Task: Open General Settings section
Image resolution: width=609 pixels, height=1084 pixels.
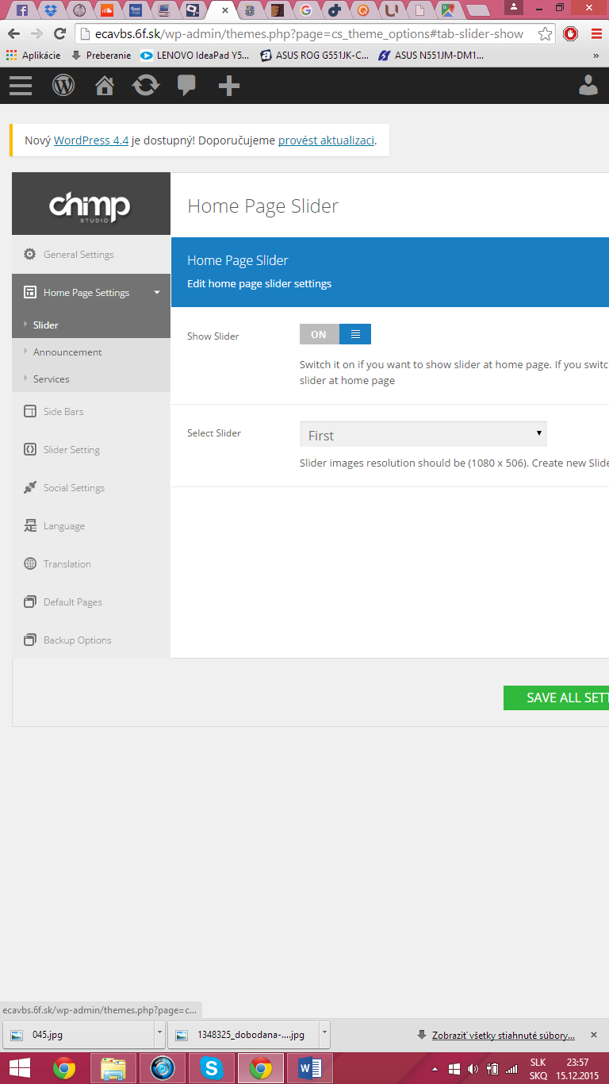Action: click(91, 255)
